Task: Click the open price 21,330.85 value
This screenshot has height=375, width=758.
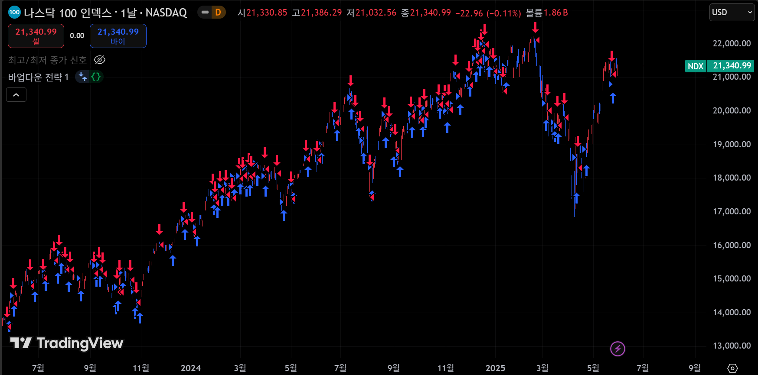Action: click(267, 13)
